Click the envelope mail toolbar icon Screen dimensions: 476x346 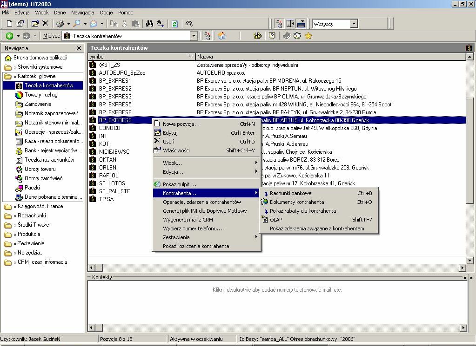point(94,24)
